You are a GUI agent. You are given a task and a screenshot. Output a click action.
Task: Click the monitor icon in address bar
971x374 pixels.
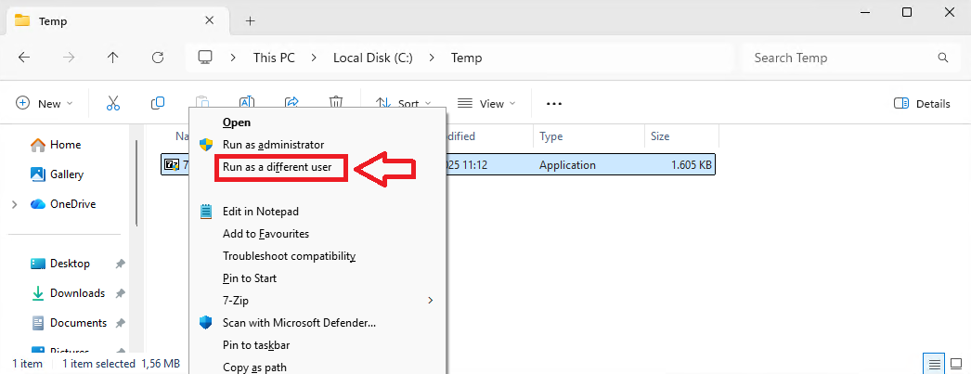coord(205,58)
